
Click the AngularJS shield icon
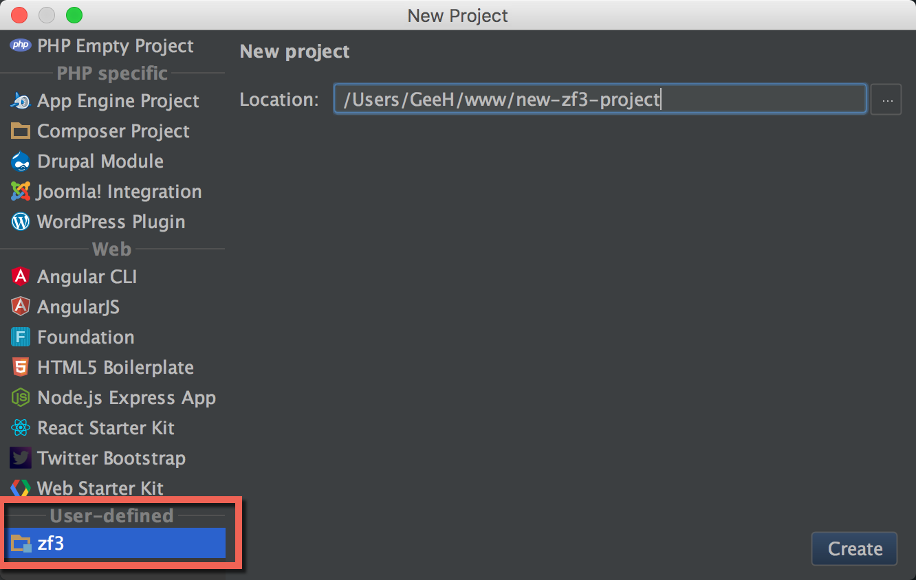point(21,306)
